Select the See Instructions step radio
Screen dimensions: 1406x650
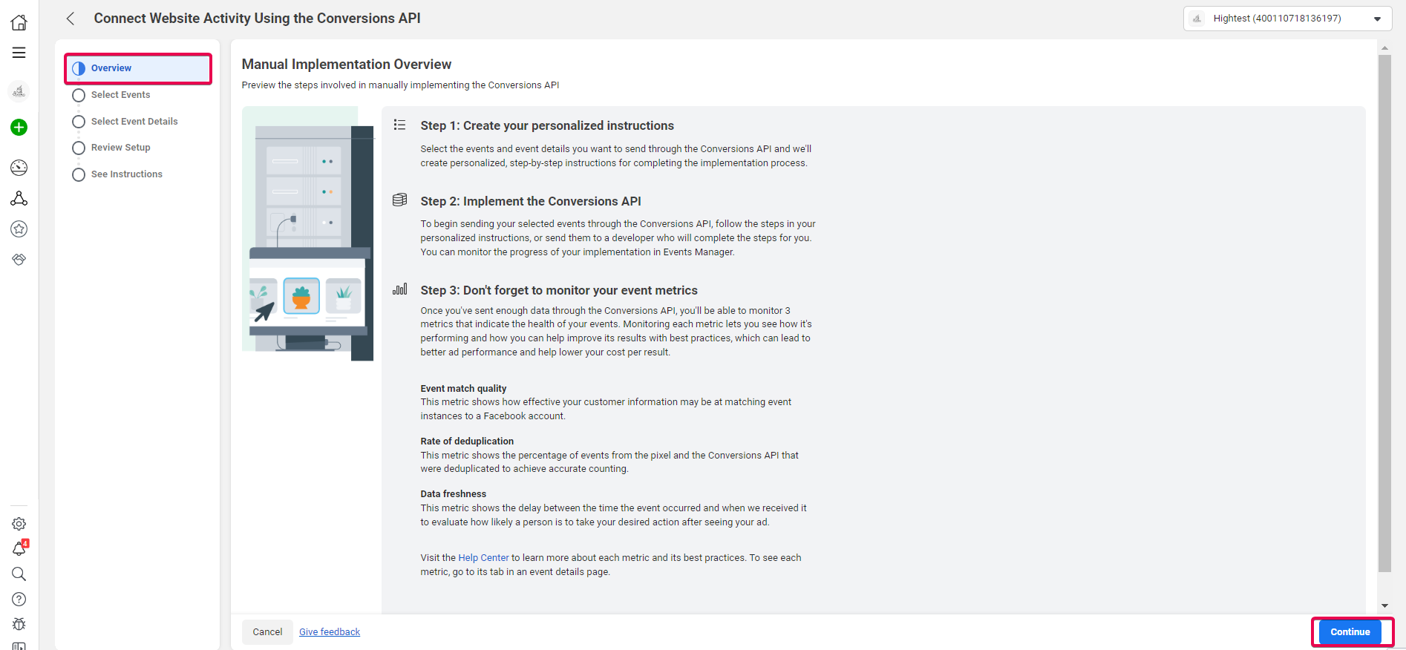[x=79, y=174]
